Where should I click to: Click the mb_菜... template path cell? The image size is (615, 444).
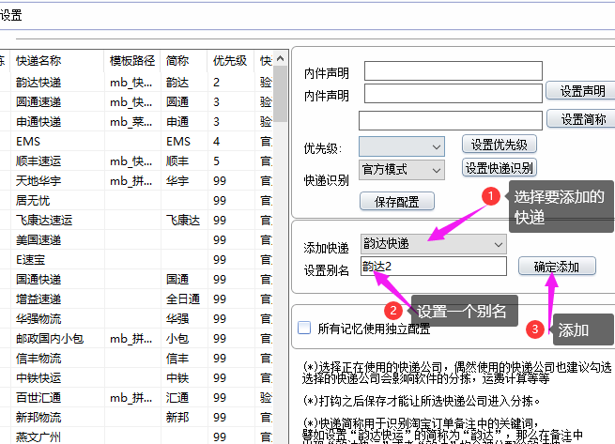(131, 122)
